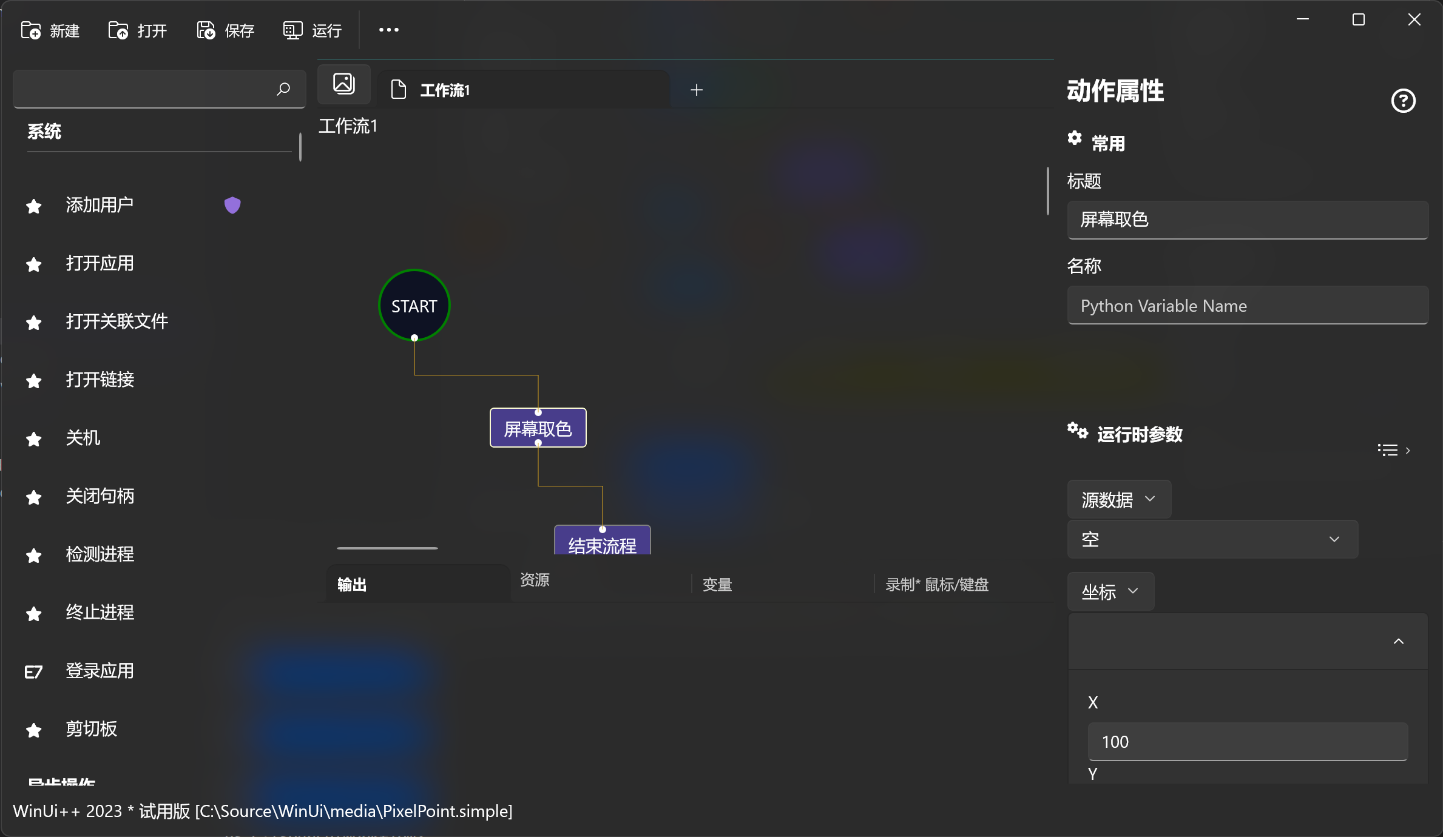Click the Run workflow icon
This screenshot has width=1443, height=837.
pyautogui.click(x=292, y=30)
